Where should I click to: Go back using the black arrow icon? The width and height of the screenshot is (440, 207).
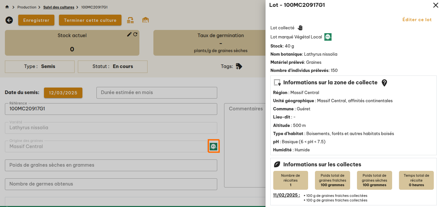[x=9, y=20]
